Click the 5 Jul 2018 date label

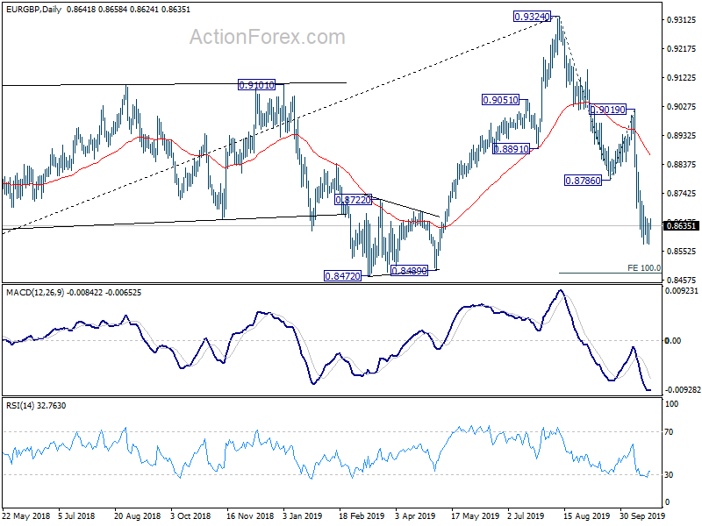(x=76, y=515)
